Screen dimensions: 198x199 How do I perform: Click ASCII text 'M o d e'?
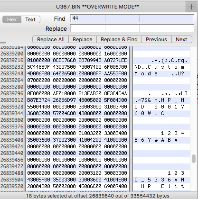[146, 73]
